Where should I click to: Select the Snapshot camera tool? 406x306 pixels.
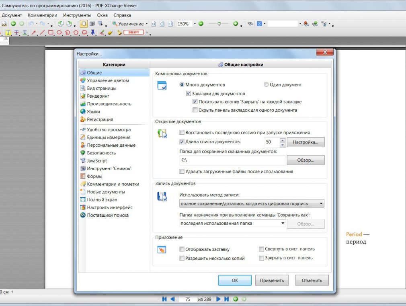(92, 24)
